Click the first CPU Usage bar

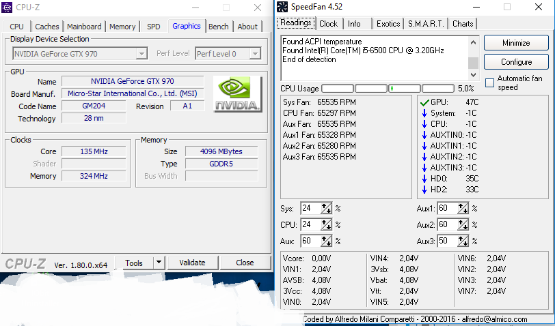338,88
